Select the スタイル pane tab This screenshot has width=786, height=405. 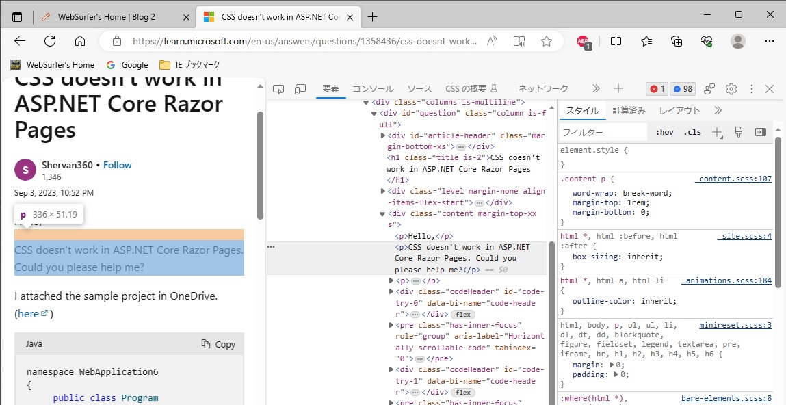coord(582,111)
